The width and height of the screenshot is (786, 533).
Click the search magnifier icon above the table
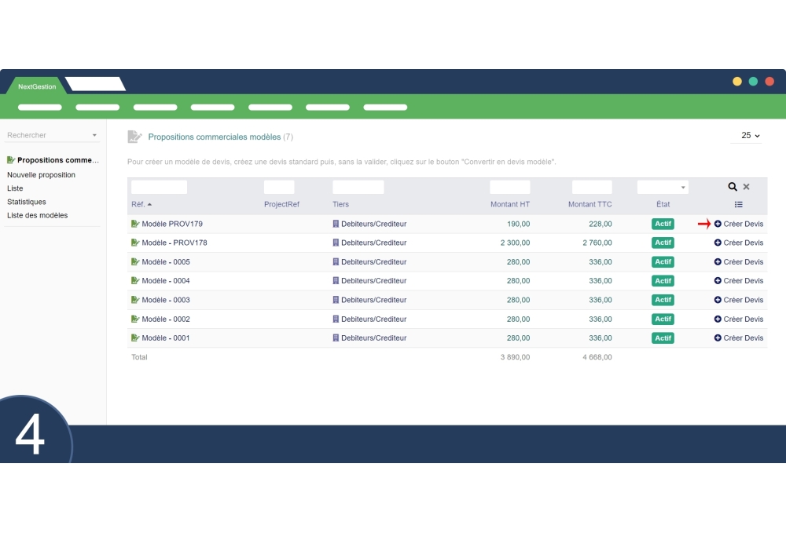point(732,187)
